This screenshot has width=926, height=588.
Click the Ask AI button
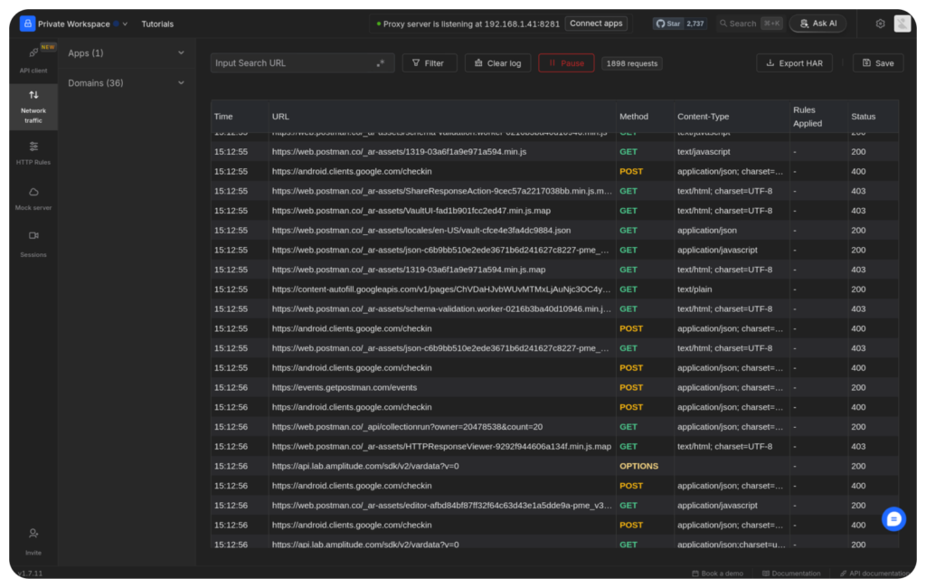coord(817,24)
